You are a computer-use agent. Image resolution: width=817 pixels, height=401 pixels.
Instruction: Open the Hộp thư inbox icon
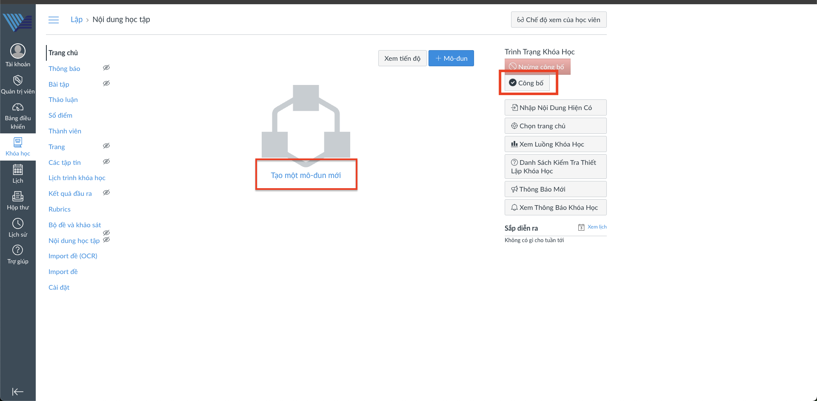pyautogui.click(x=18, y=197)
